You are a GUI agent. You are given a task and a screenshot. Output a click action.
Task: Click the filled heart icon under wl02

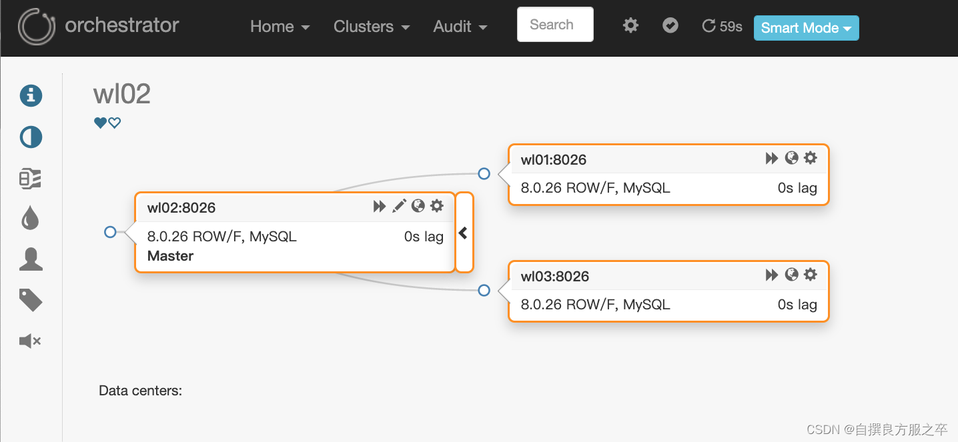[100, 123]
